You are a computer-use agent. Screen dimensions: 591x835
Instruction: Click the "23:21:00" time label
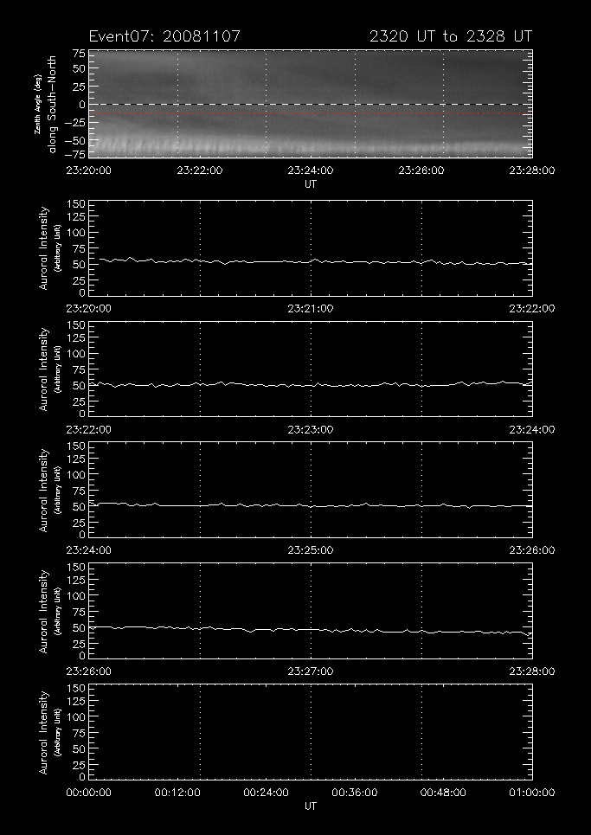pos(311,308)
